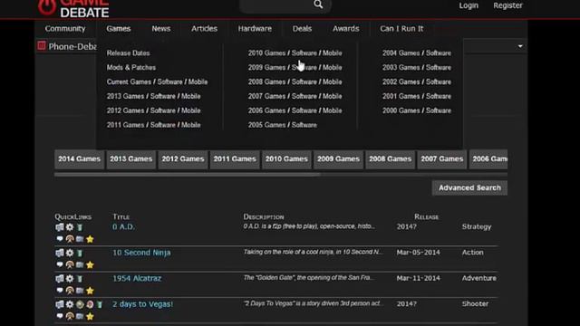The image size is (580, 326).
Task: Click the search magnifier icon
Action: (x=318, y=5)
